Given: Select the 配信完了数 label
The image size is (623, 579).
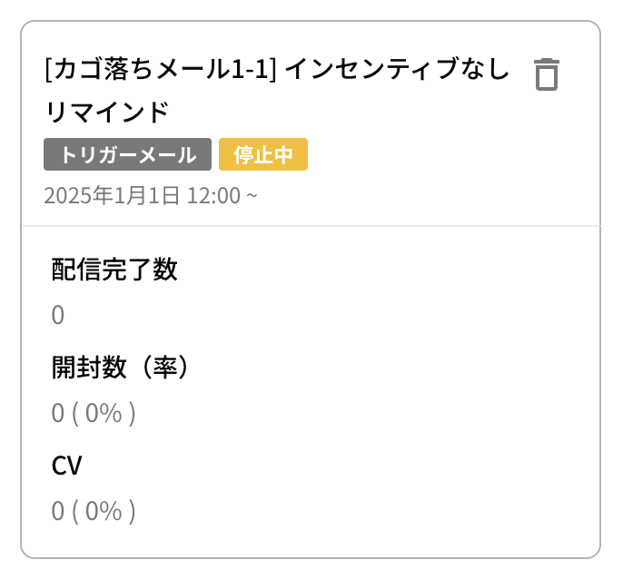Looking at the screenshot, I should [x=114, y=270].
